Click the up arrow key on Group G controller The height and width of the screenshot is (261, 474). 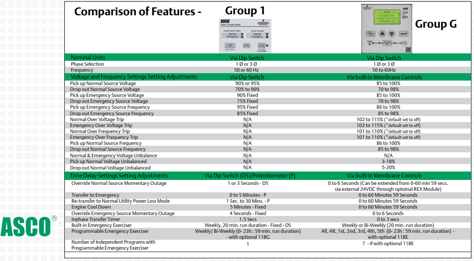pyautogui.click(x=382, y=34)
